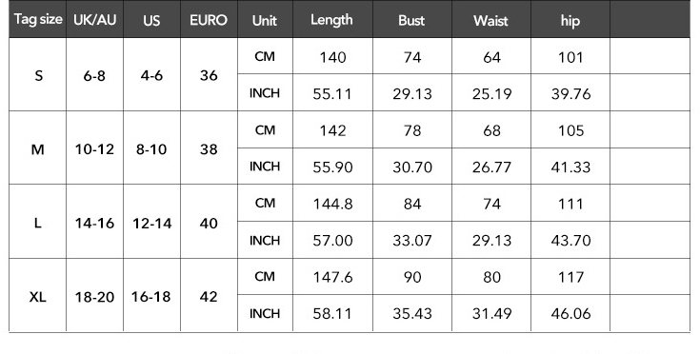Select the Waist column header
The height and width of the screenshot is (354, 700).
(491, 20)
